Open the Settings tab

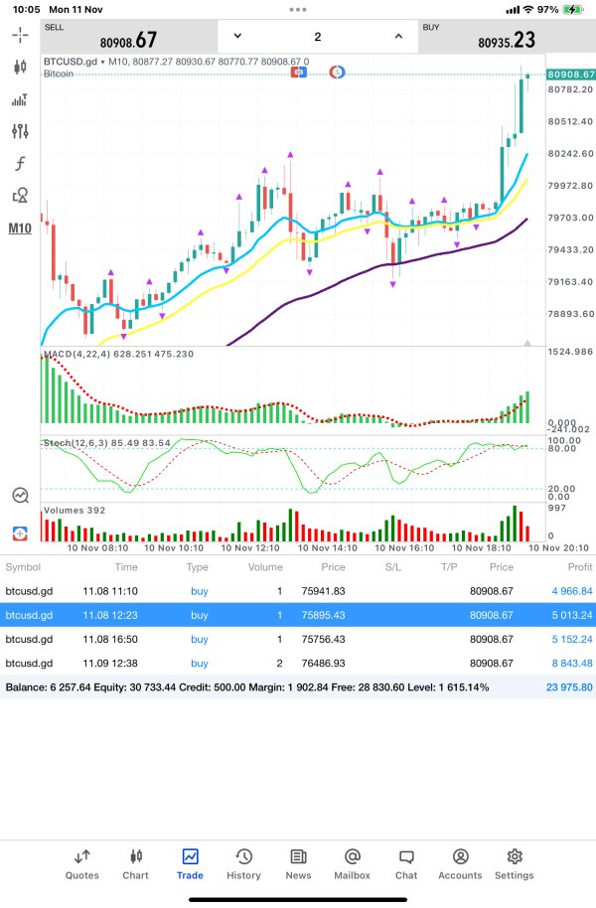point(515,864)
